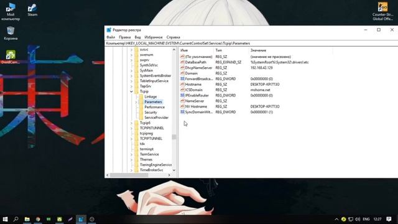
Task: Select the ServiceProvider key folder
Action: coord(156,118)
